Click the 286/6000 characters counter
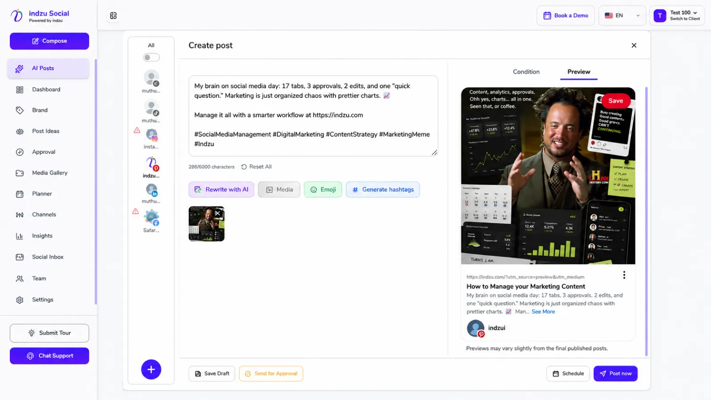Screen dimensions: 711x400 (x=212, y=167)
